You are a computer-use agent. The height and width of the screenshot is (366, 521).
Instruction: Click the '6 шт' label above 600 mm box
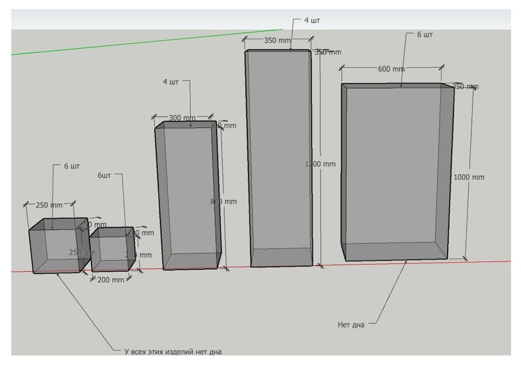click(x=425, y=34)
